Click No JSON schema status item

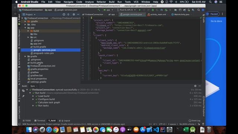187,124
